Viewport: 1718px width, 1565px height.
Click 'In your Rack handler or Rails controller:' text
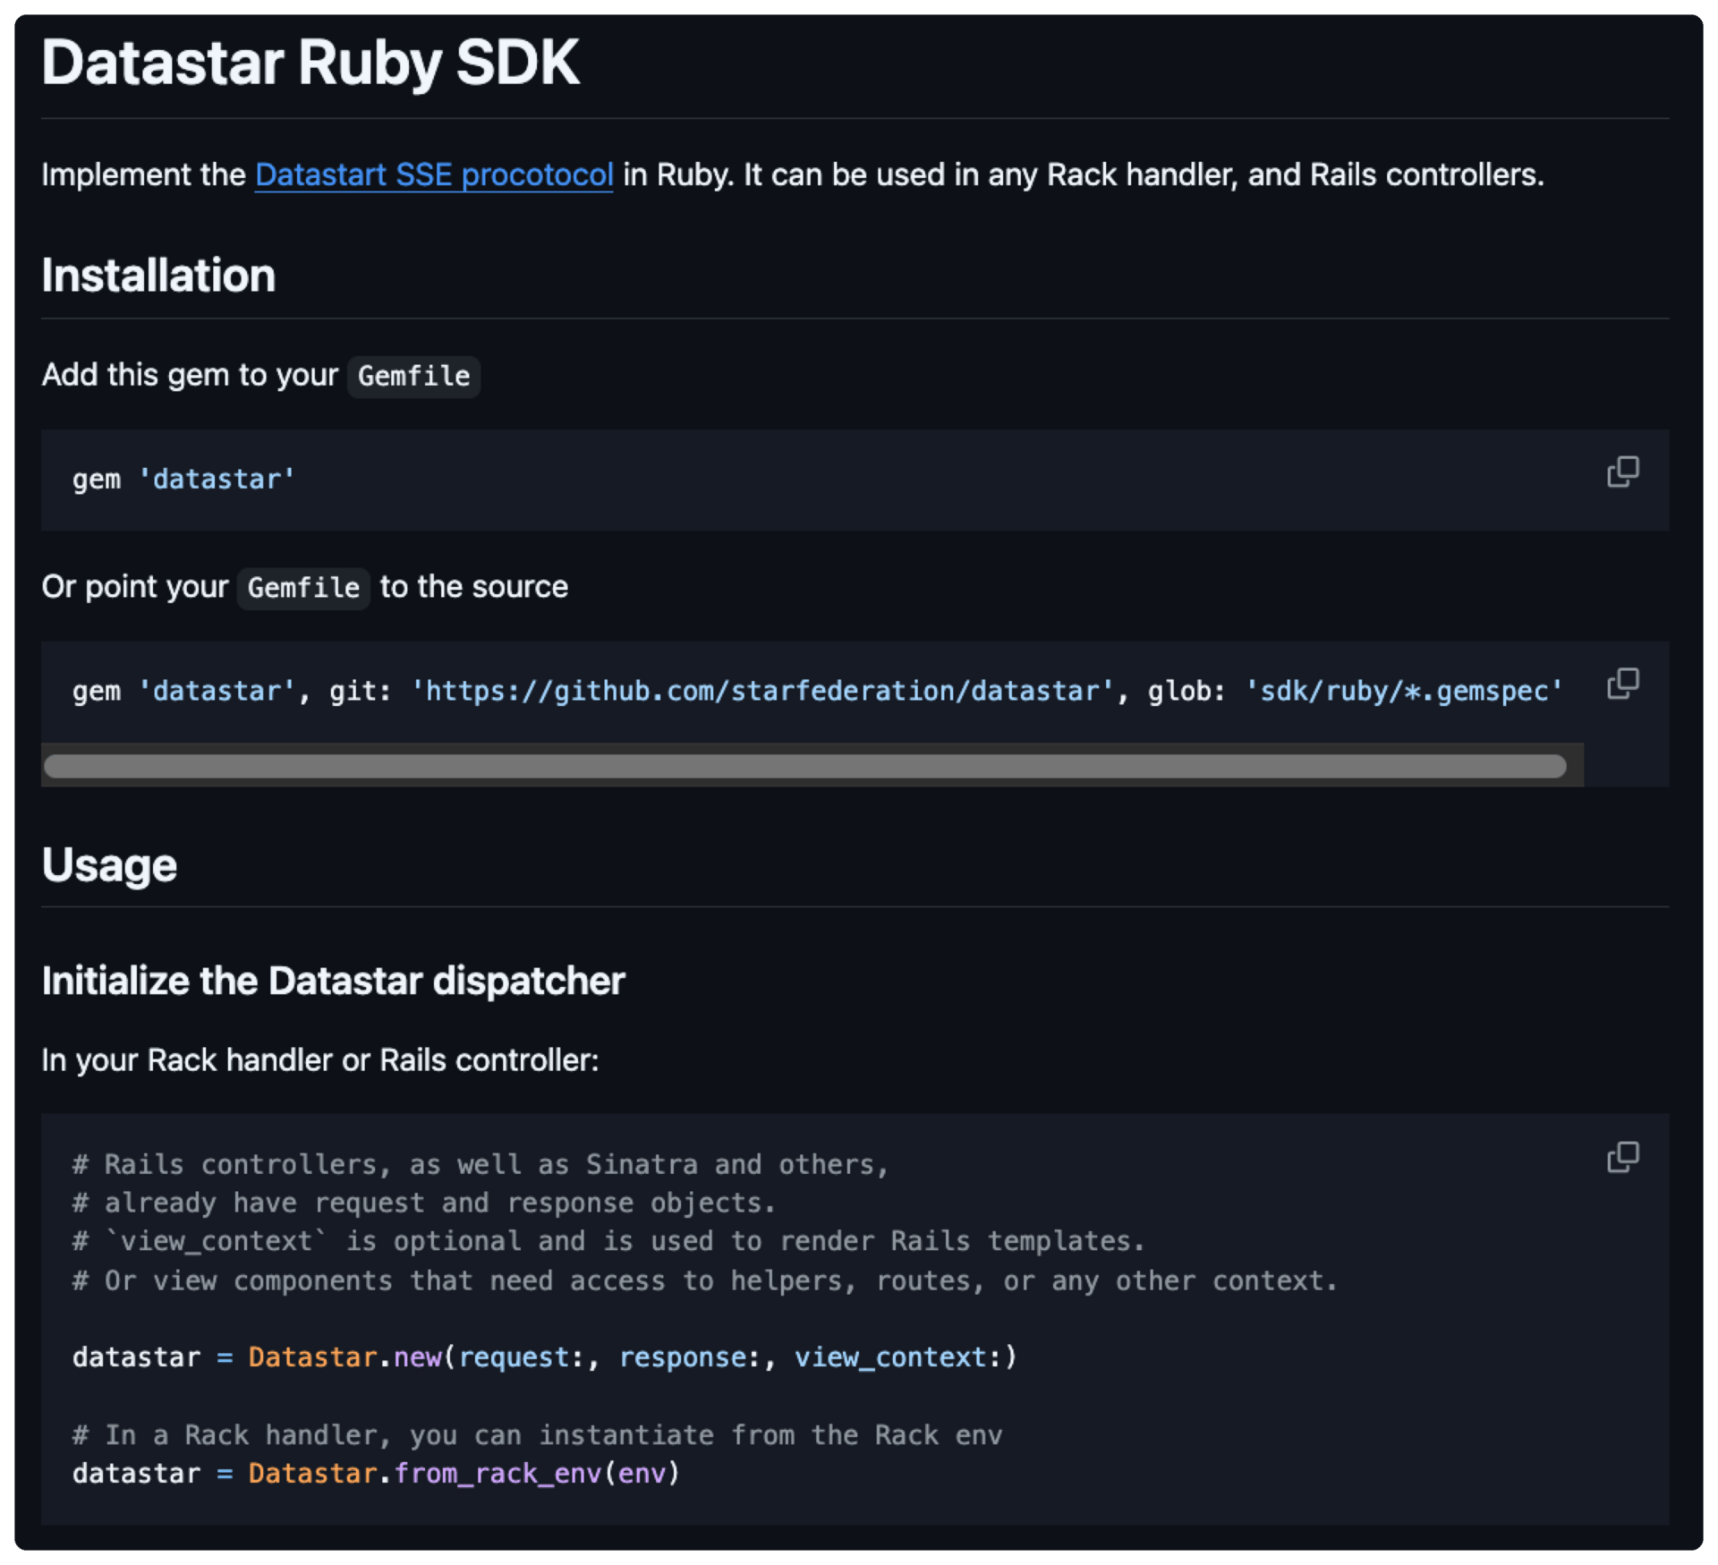coord(320,1060)
